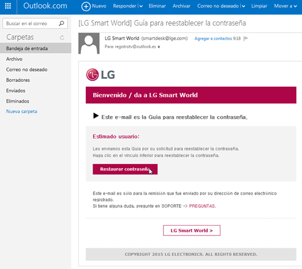Viewport: 302px width, 269px height.
Task: Click the sender avatar picture
Action: click(89, 43)
